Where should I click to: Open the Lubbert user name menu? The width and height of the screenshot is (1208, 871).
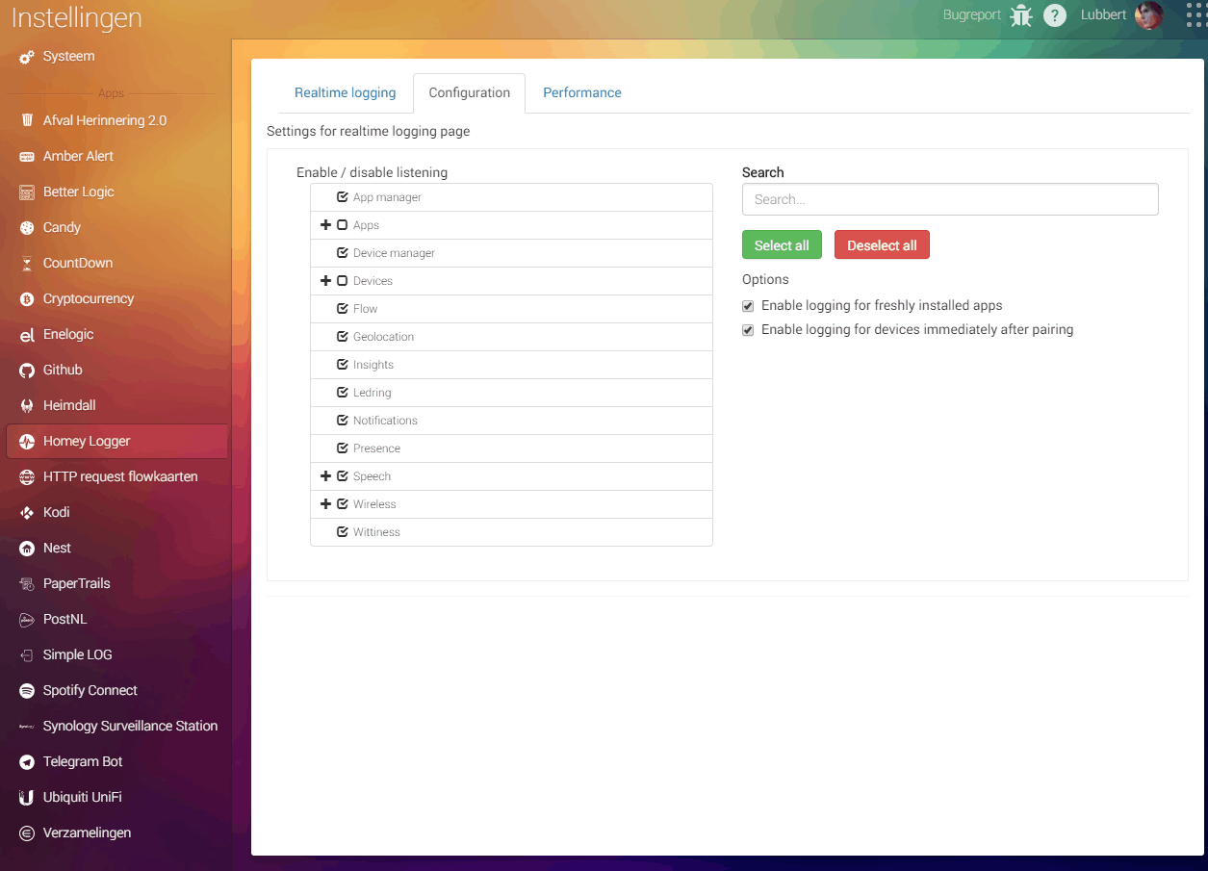1103,15
